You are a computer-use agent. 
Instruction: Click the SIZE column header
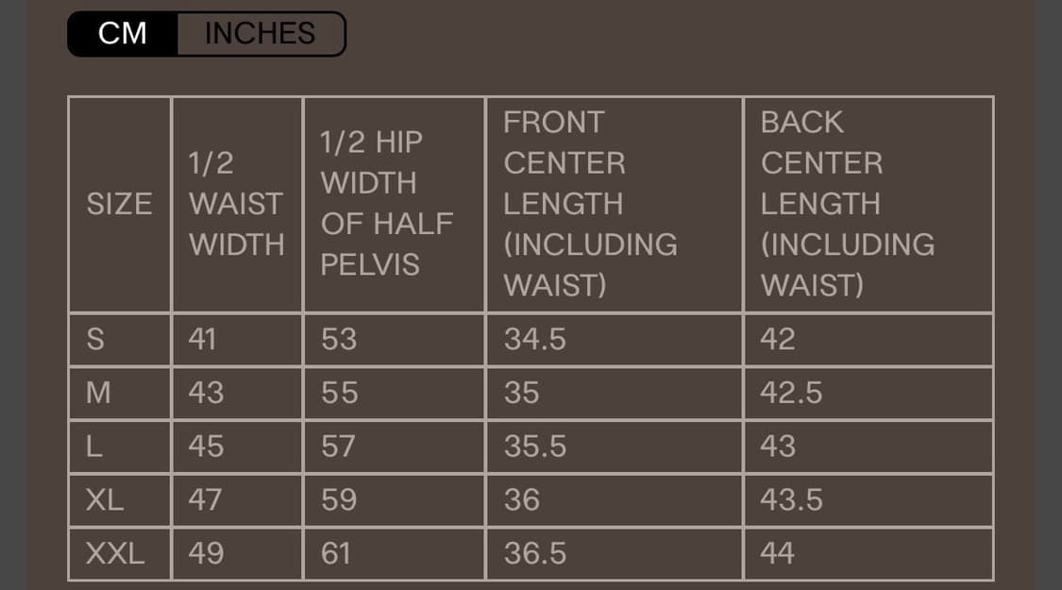tap(118, 202)
